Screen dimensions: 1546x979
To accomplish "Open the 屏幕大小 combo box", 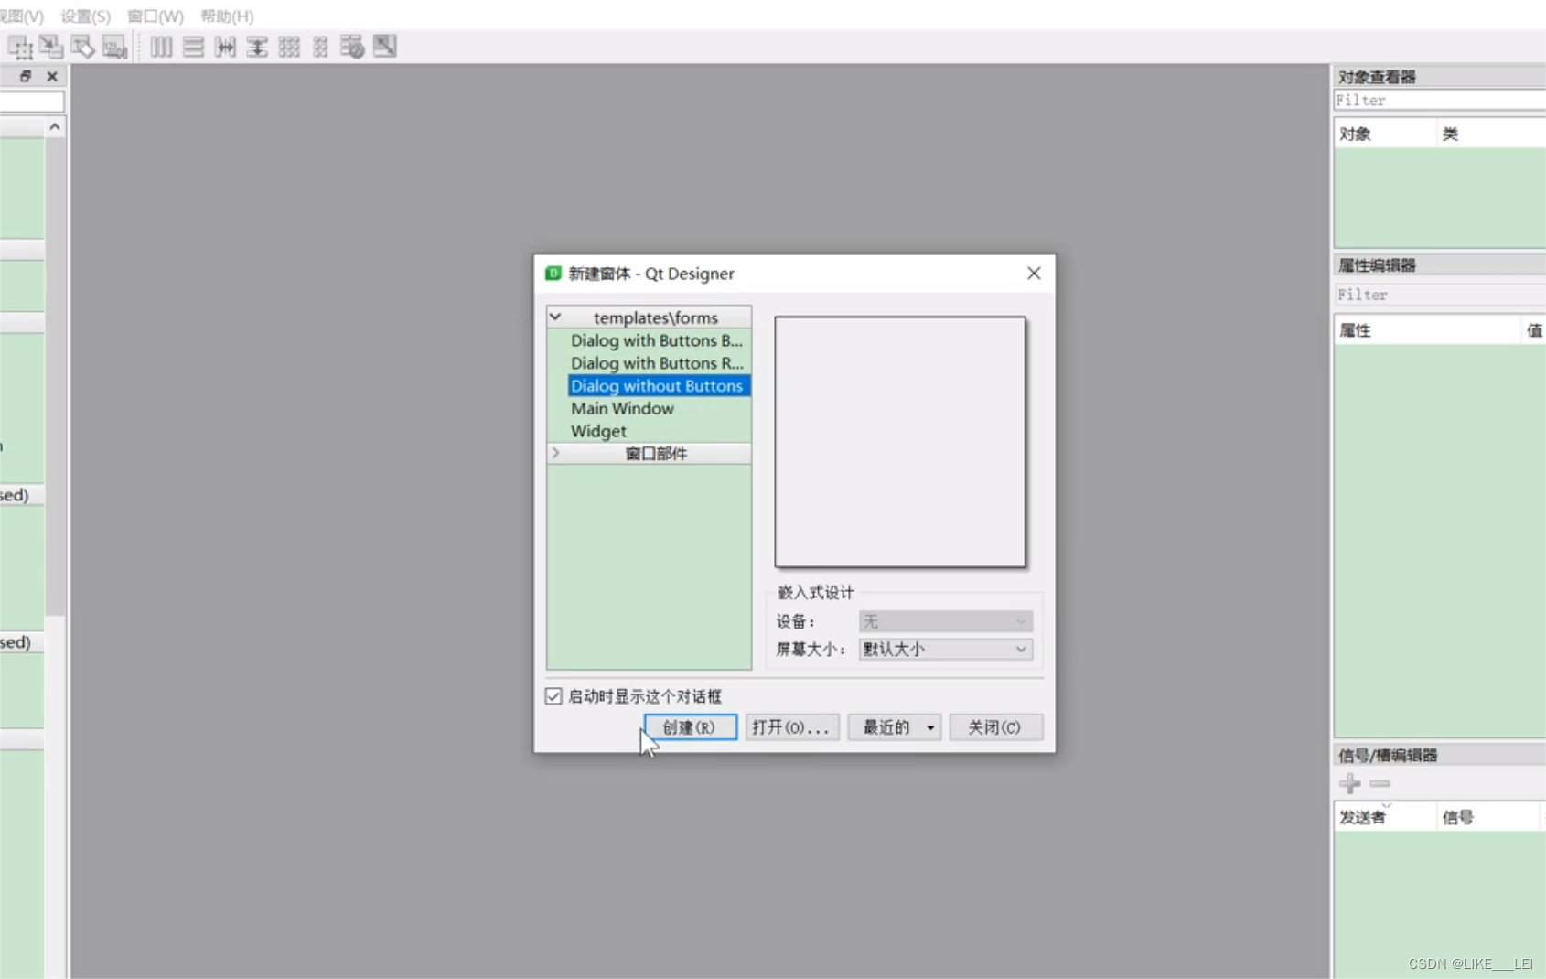I will coord(946,649).
